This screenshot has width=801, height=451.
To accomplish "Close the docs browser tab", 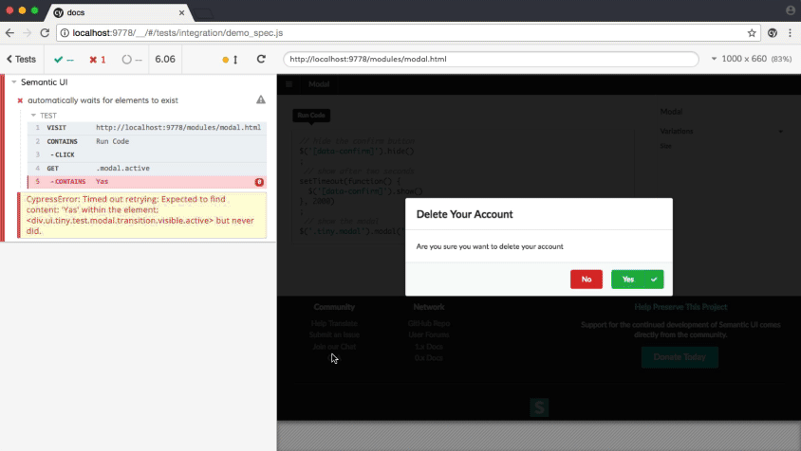I will (181, 12).
